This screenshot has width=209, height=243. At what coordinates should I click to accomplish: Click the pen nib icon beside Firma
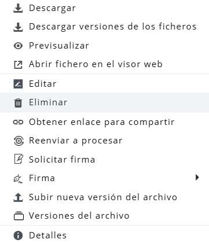coord(18,179)
